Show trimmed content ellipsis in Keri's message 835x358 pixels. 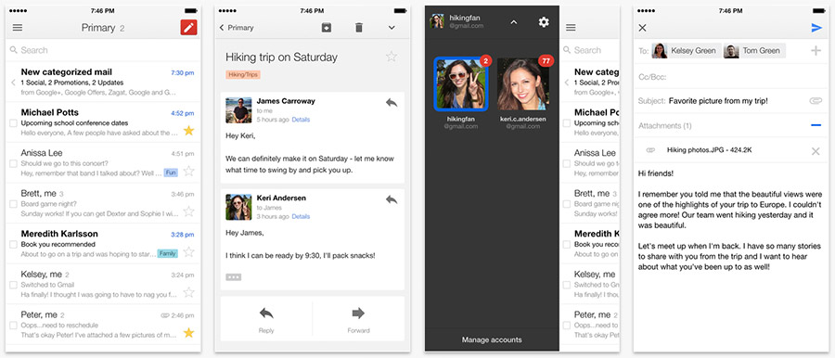(x=233, y=277)
